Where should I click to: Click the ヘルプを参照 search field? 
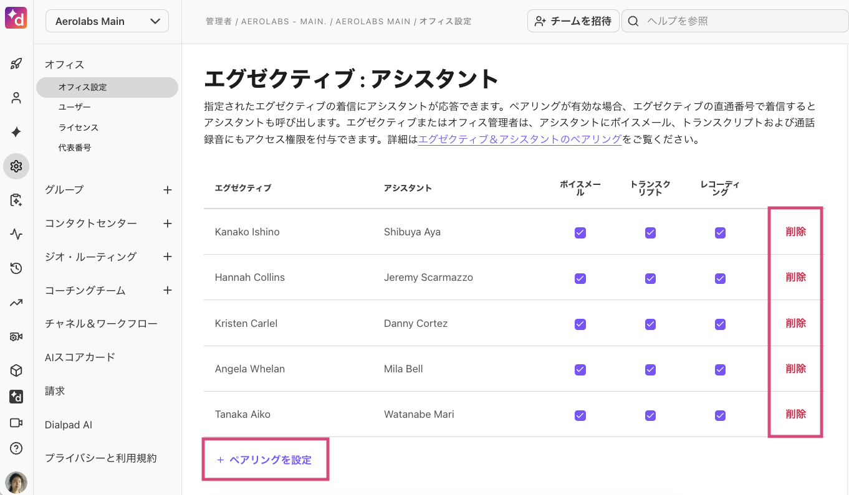(x=742, y=21)
